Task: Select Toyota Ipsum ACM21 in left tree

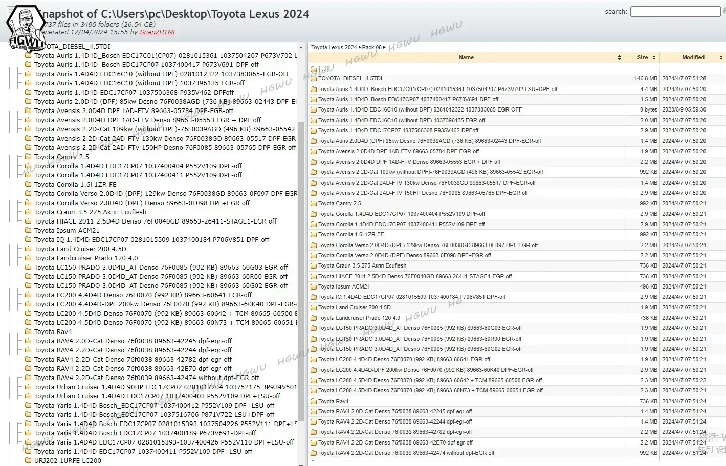Action: click(67, 231)
